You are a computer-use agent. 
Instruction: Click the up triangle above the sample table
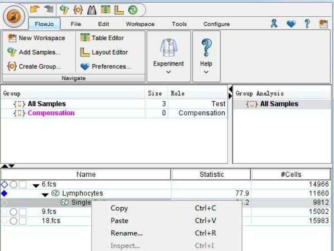tap(5, 166)
